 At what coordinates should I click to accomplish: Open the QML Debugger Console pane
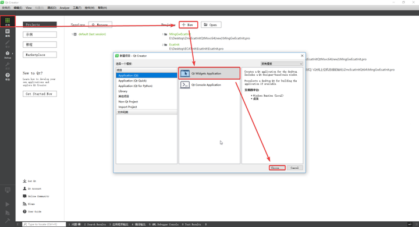[164, 224]
